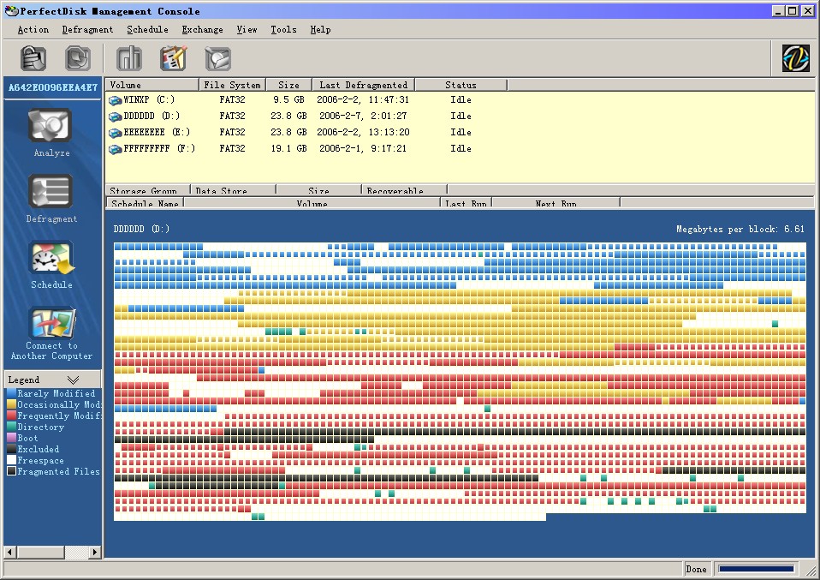Sort by File System column header

[232, 85]
